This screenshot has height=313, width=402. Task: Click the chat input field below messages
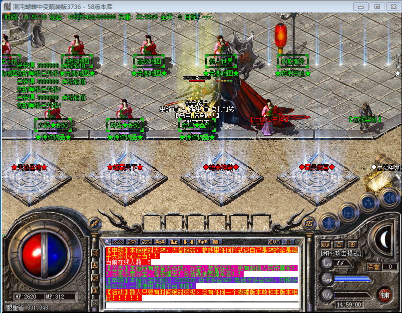click(202, 306)
